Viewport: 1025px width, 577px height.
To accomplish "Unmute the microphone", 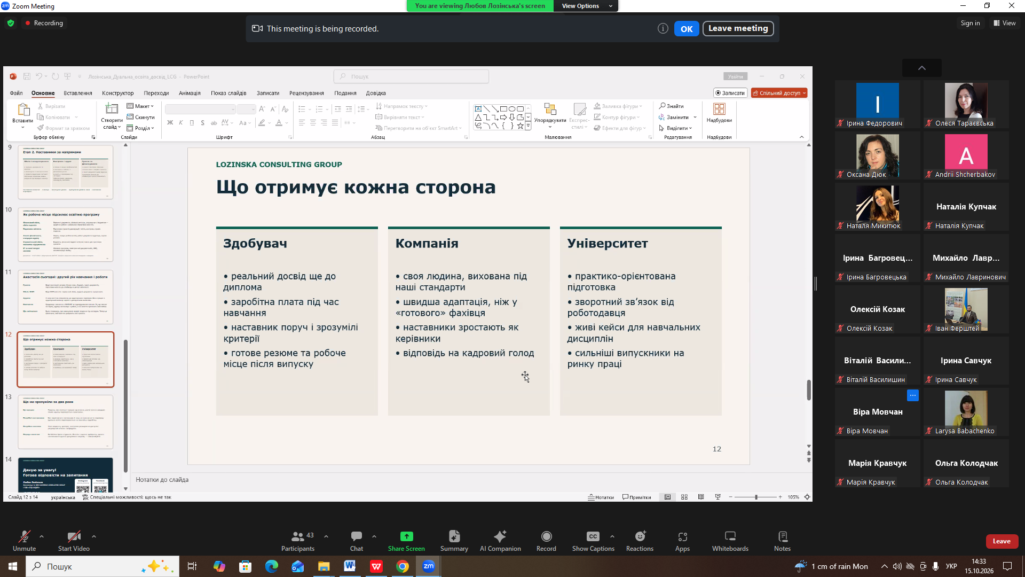I will (24, 541).
